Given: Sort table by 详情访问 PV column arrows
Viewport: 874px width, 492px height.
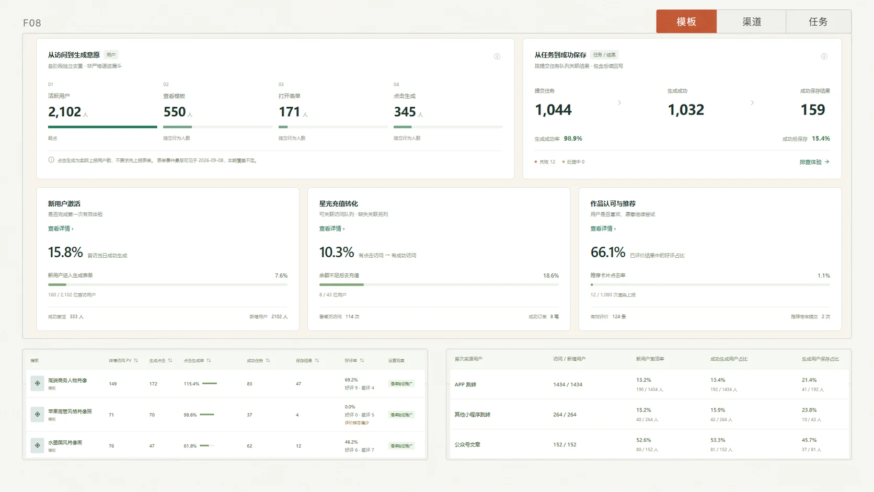Looking at the screenshot, I should pyautogui.click(x=136, y=360).
